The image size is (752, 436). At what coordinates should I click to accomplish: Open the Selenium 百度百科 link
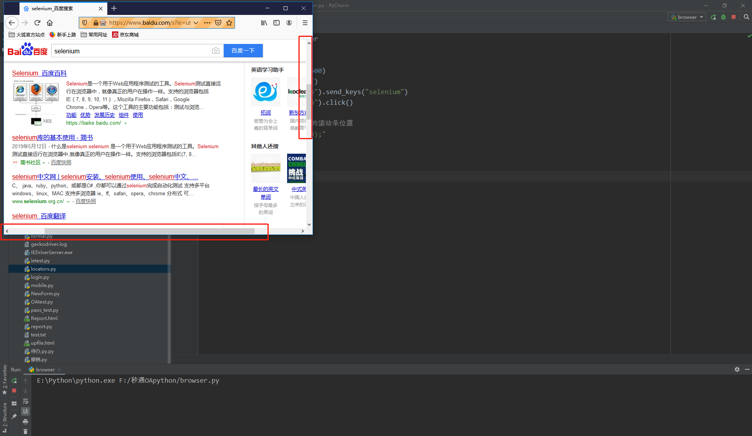click(39, 73)
